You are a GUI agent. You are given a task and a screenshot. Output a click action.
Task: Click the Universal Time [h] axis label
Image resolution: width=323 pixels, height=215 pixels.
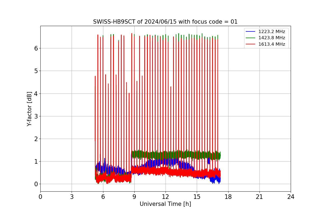click(x=165, y=204)
